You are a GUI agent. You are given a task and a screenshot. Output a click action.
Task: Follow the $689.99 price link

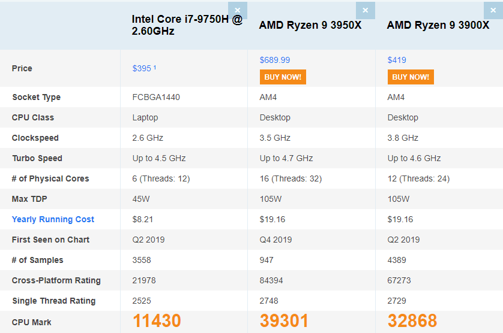point(274,60)
